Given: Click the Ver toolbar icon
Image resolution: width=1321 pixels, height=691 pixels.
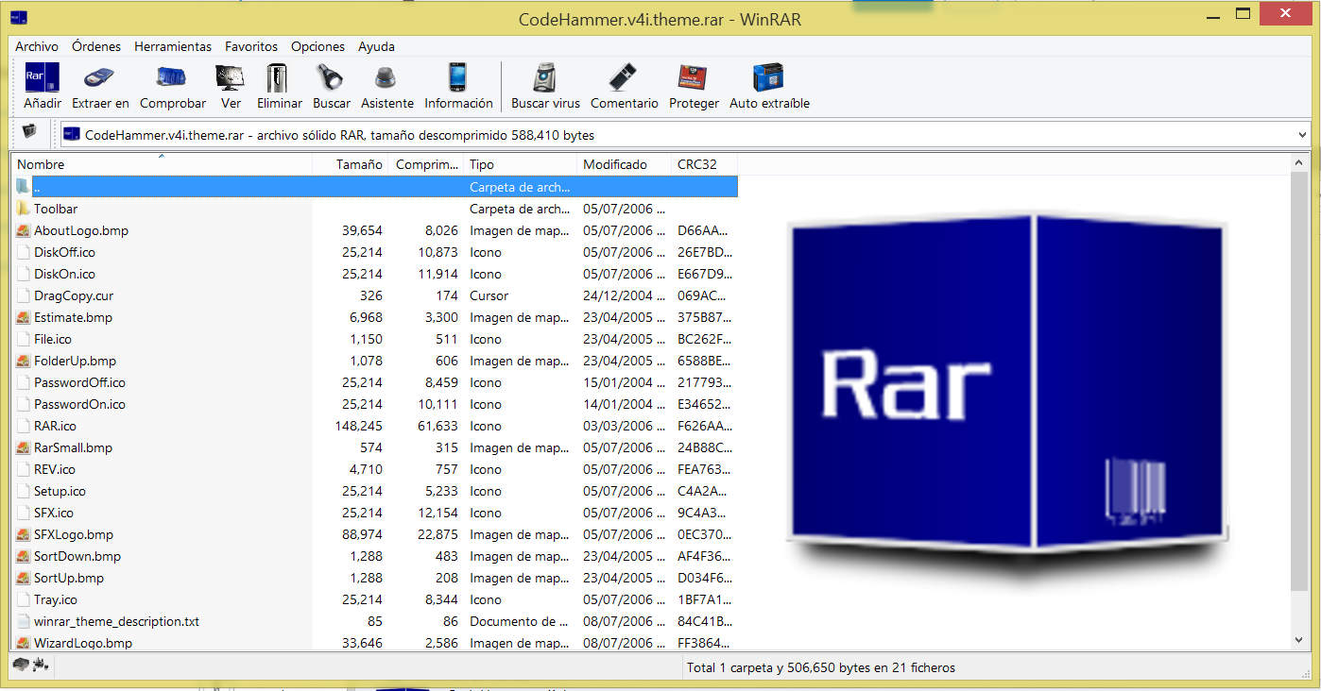Looking at the screenshot, I should point(231,77).
